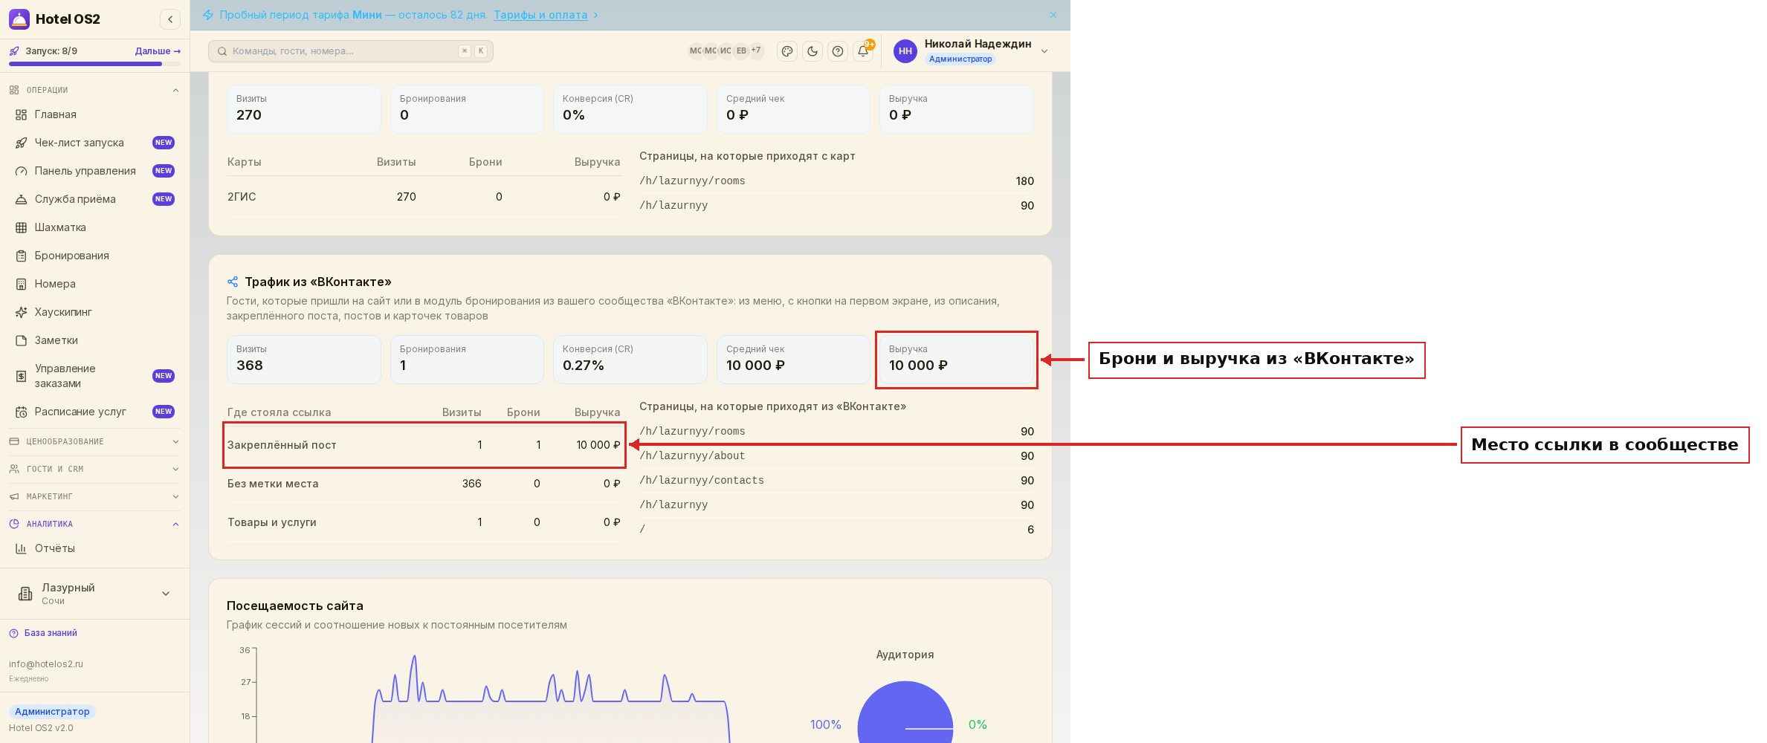Viewport: 1767px width, 743px height.
Task: Click the 2ГИС maps row
Action: (424, 197)
